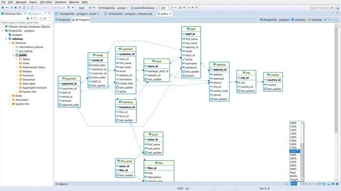Click the print diagram icon
The height and width of the screenshot is (191, 341).
point(333,184)
